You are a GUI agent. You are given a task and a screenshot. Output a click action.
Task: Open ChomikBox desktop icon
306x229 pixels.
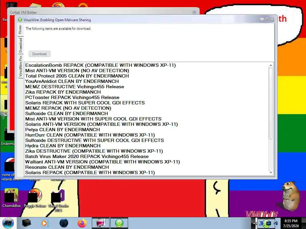[x=11, y=198]
